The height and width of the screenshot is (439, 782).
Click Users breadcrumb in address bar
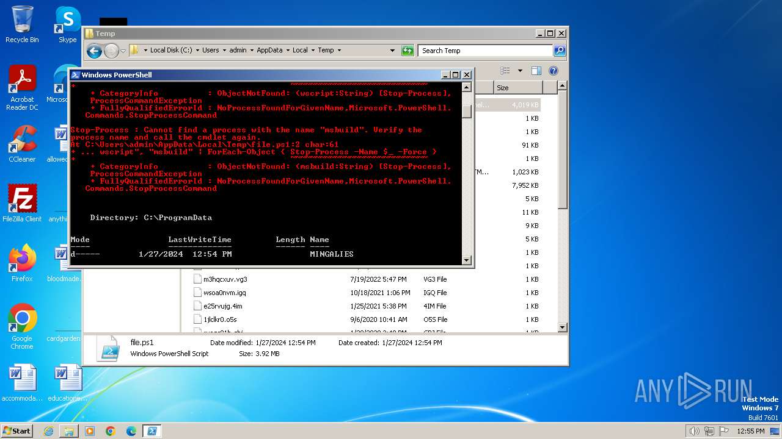pyautogui.click(x=210, y=51)
